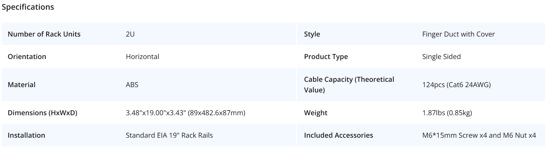Select the Cable Capacity (Theoretical Value) label
Image resolution: width=545 pixels, height=148 pixels.
point(349,85)
